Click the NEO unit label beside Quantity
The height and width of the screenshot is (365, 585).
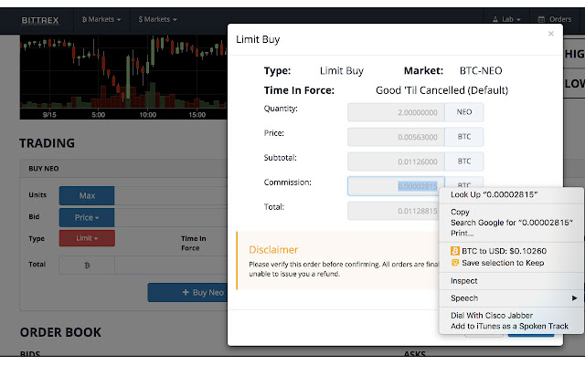[x=464, y=112]
